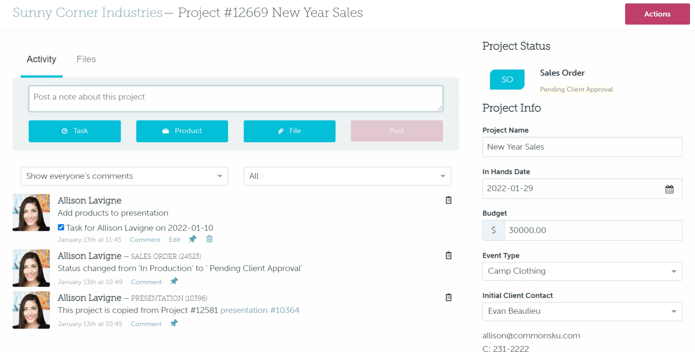Viewport: 695px width, 352px height.
Task: Expand the 'All' activity type dropdown
Action: pyautogui.click(x=347, y=176)
